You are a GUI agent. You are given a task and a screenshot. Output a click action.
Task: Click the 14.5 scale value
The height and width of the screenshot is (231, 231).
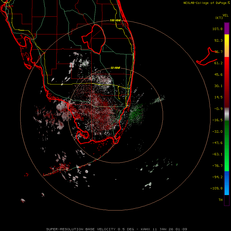click(x=218, y=97)
